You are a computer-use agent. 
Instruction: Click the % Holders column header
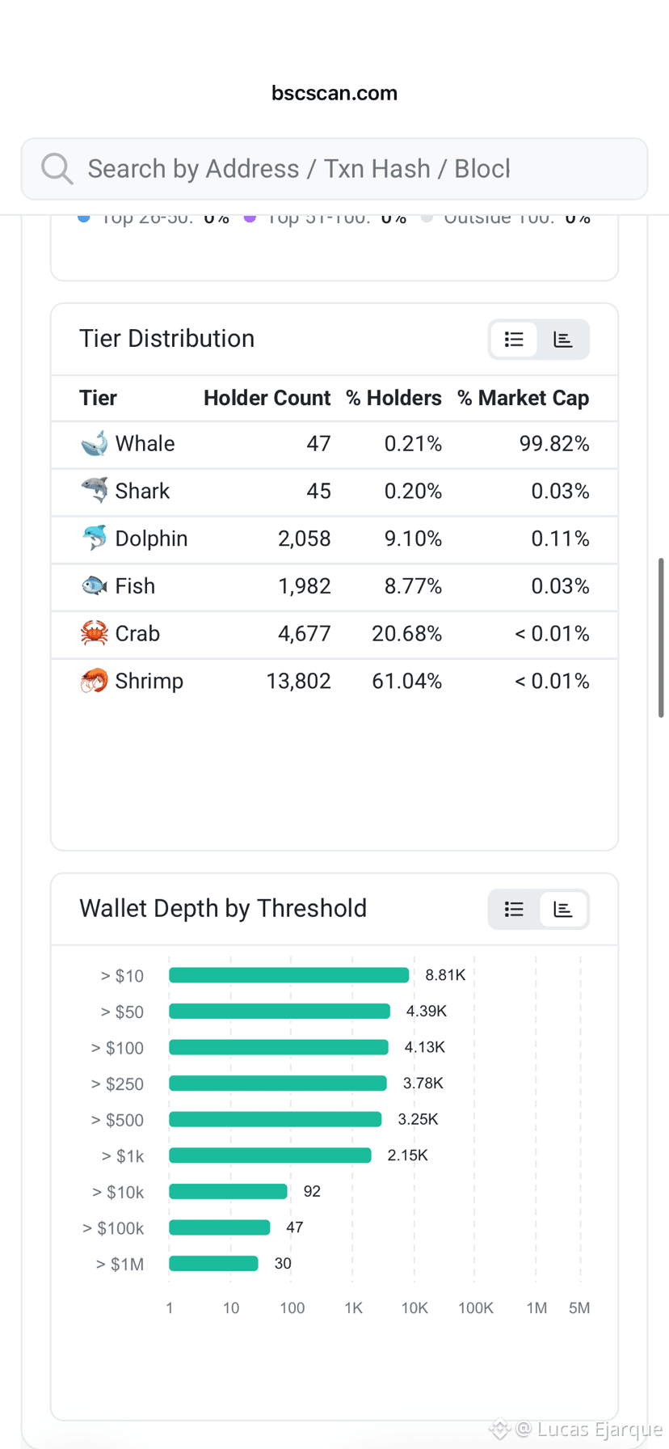393,398
